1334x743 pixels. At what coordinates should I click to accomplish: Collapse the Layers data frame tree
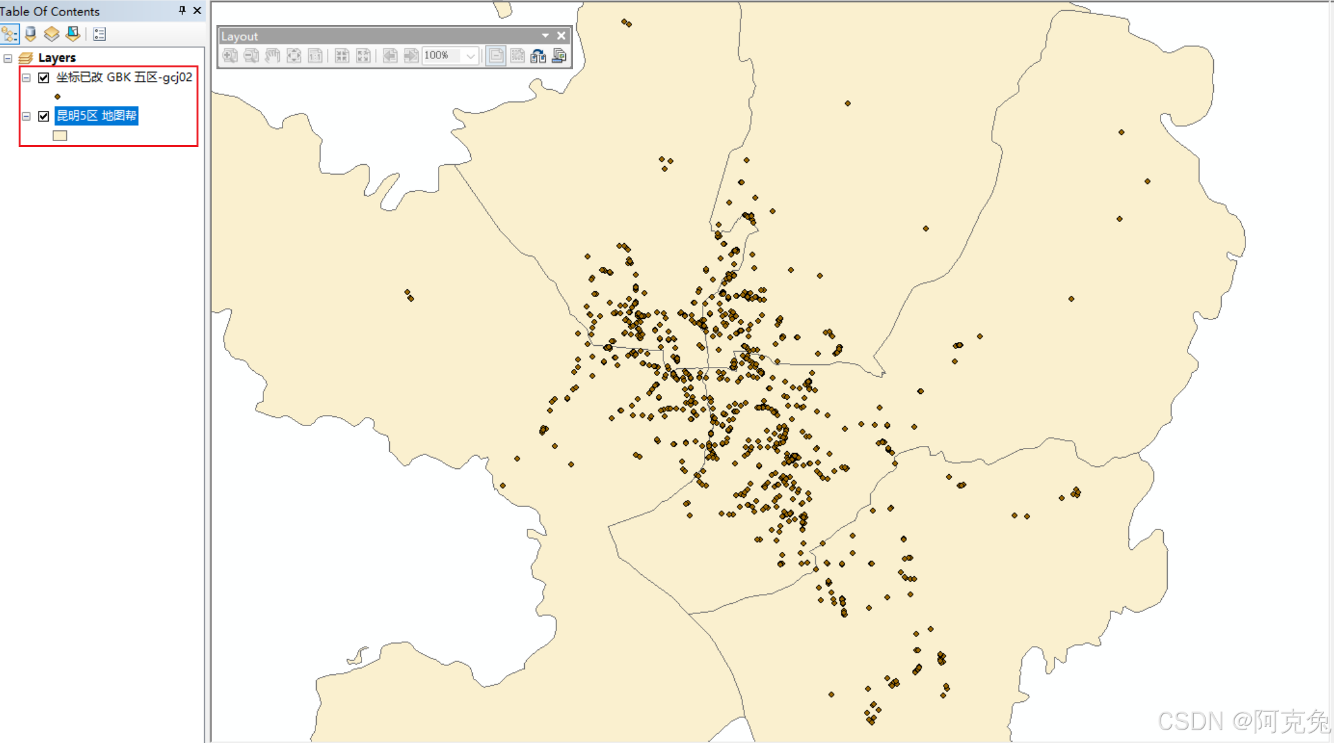tap(8, 58)
